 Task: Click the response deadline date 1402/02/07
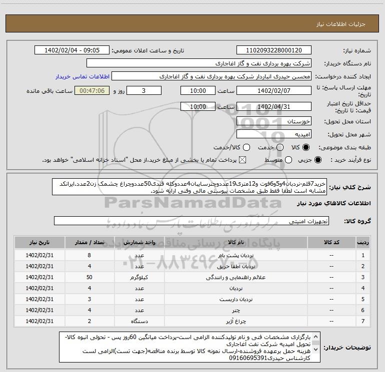274,90
